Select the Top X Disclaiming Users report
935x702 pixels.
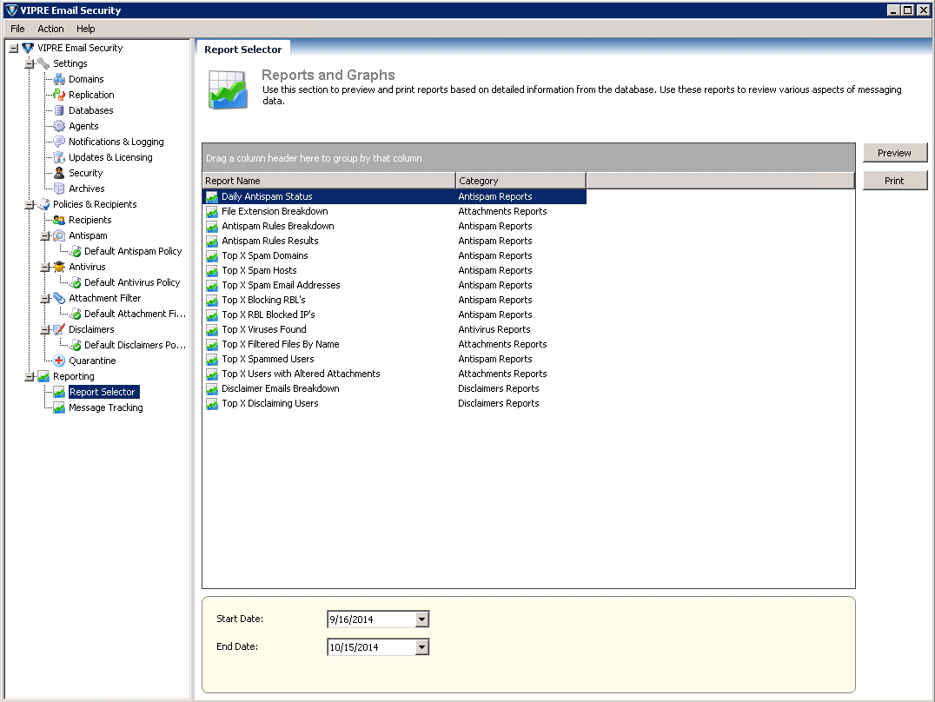coord(395,404)
